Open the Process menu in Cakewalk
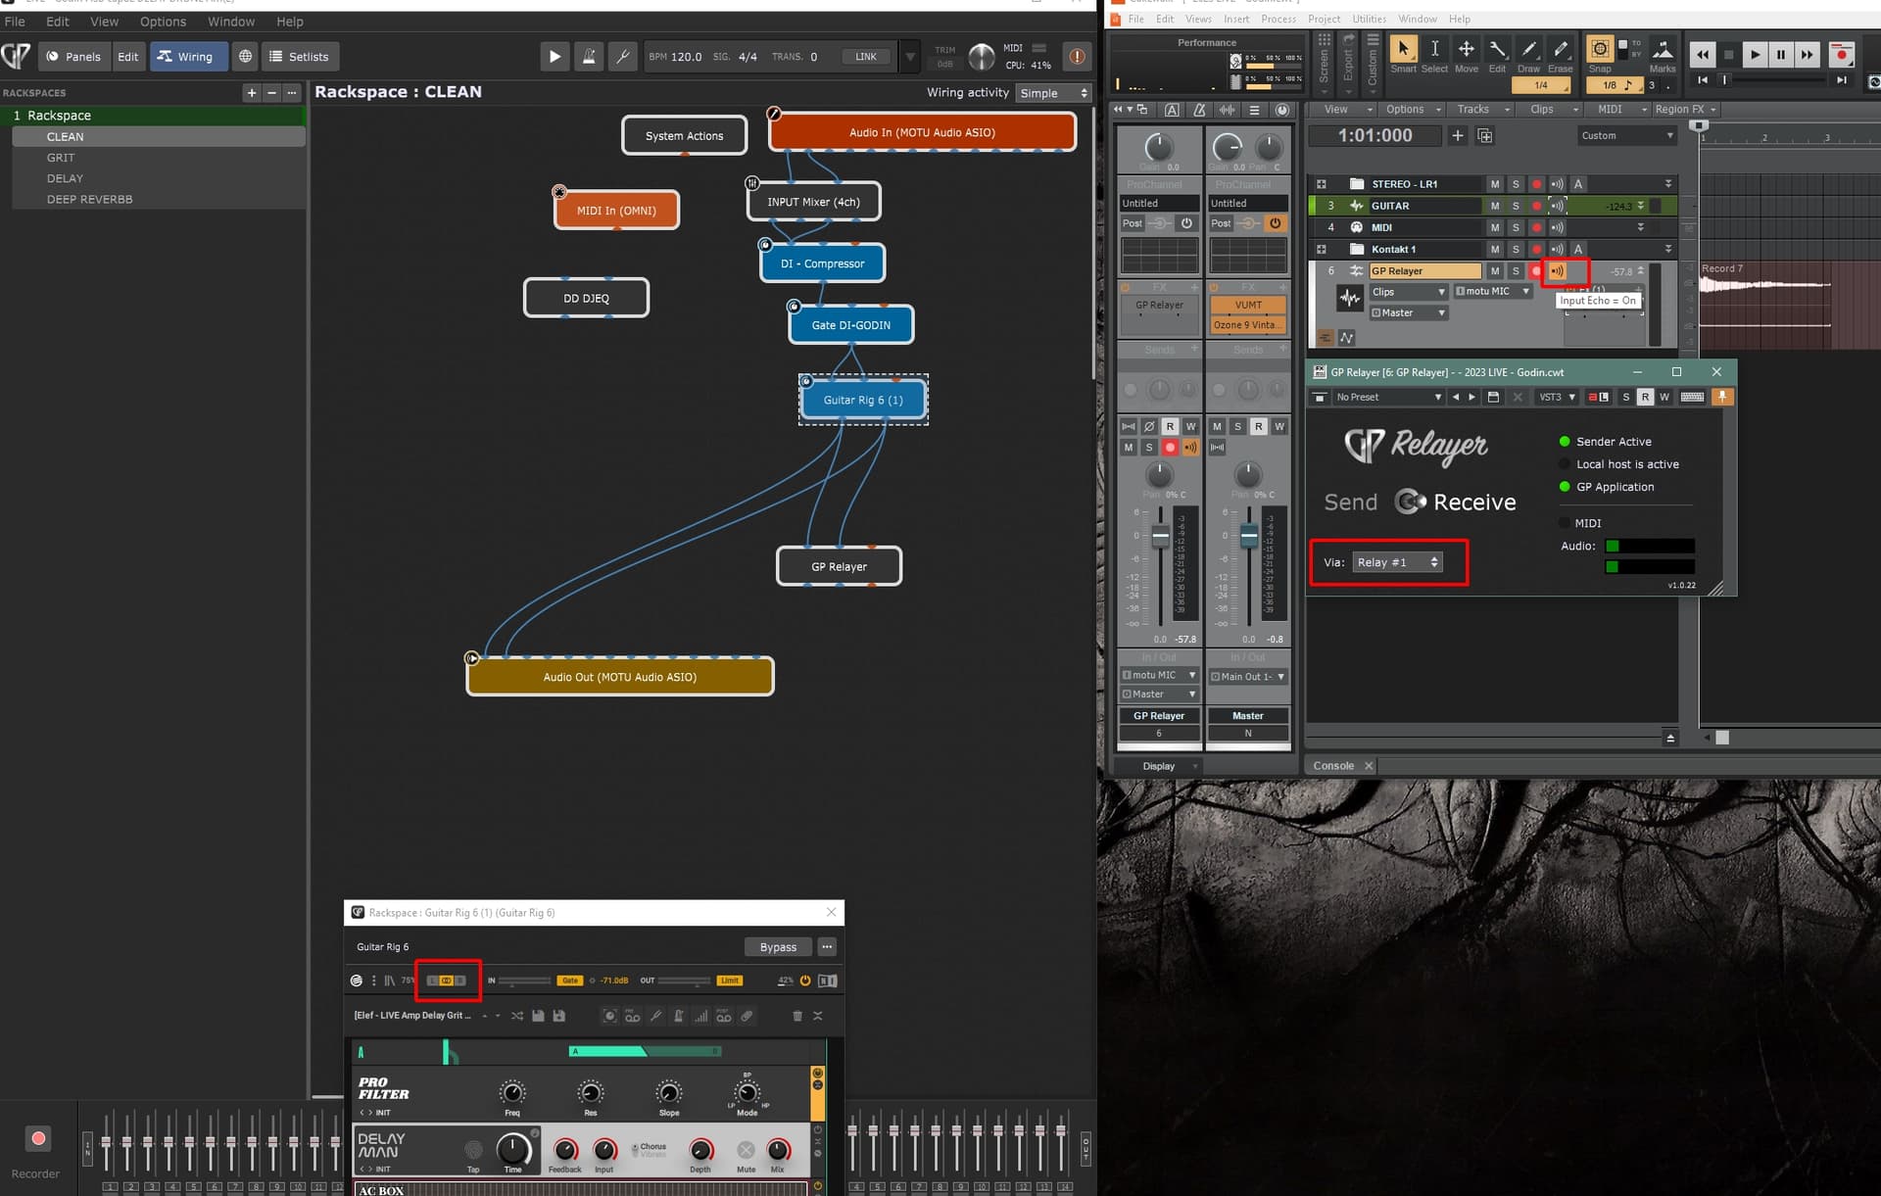The width and height of the screenshot is (1881, 1196). (1278, 19)
